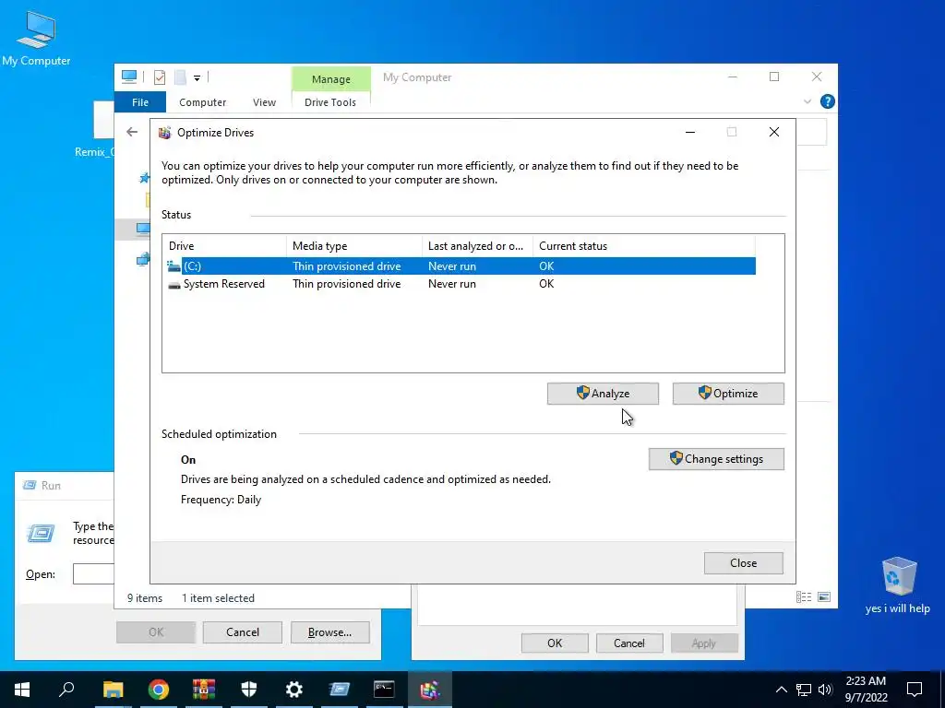
Task: Open the volume tray icon
Action: coord(825,690)
